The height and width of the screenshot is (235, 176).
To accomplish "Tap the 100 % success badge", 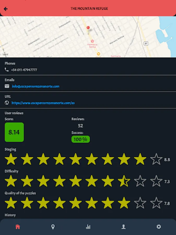I will click(81, 139).
